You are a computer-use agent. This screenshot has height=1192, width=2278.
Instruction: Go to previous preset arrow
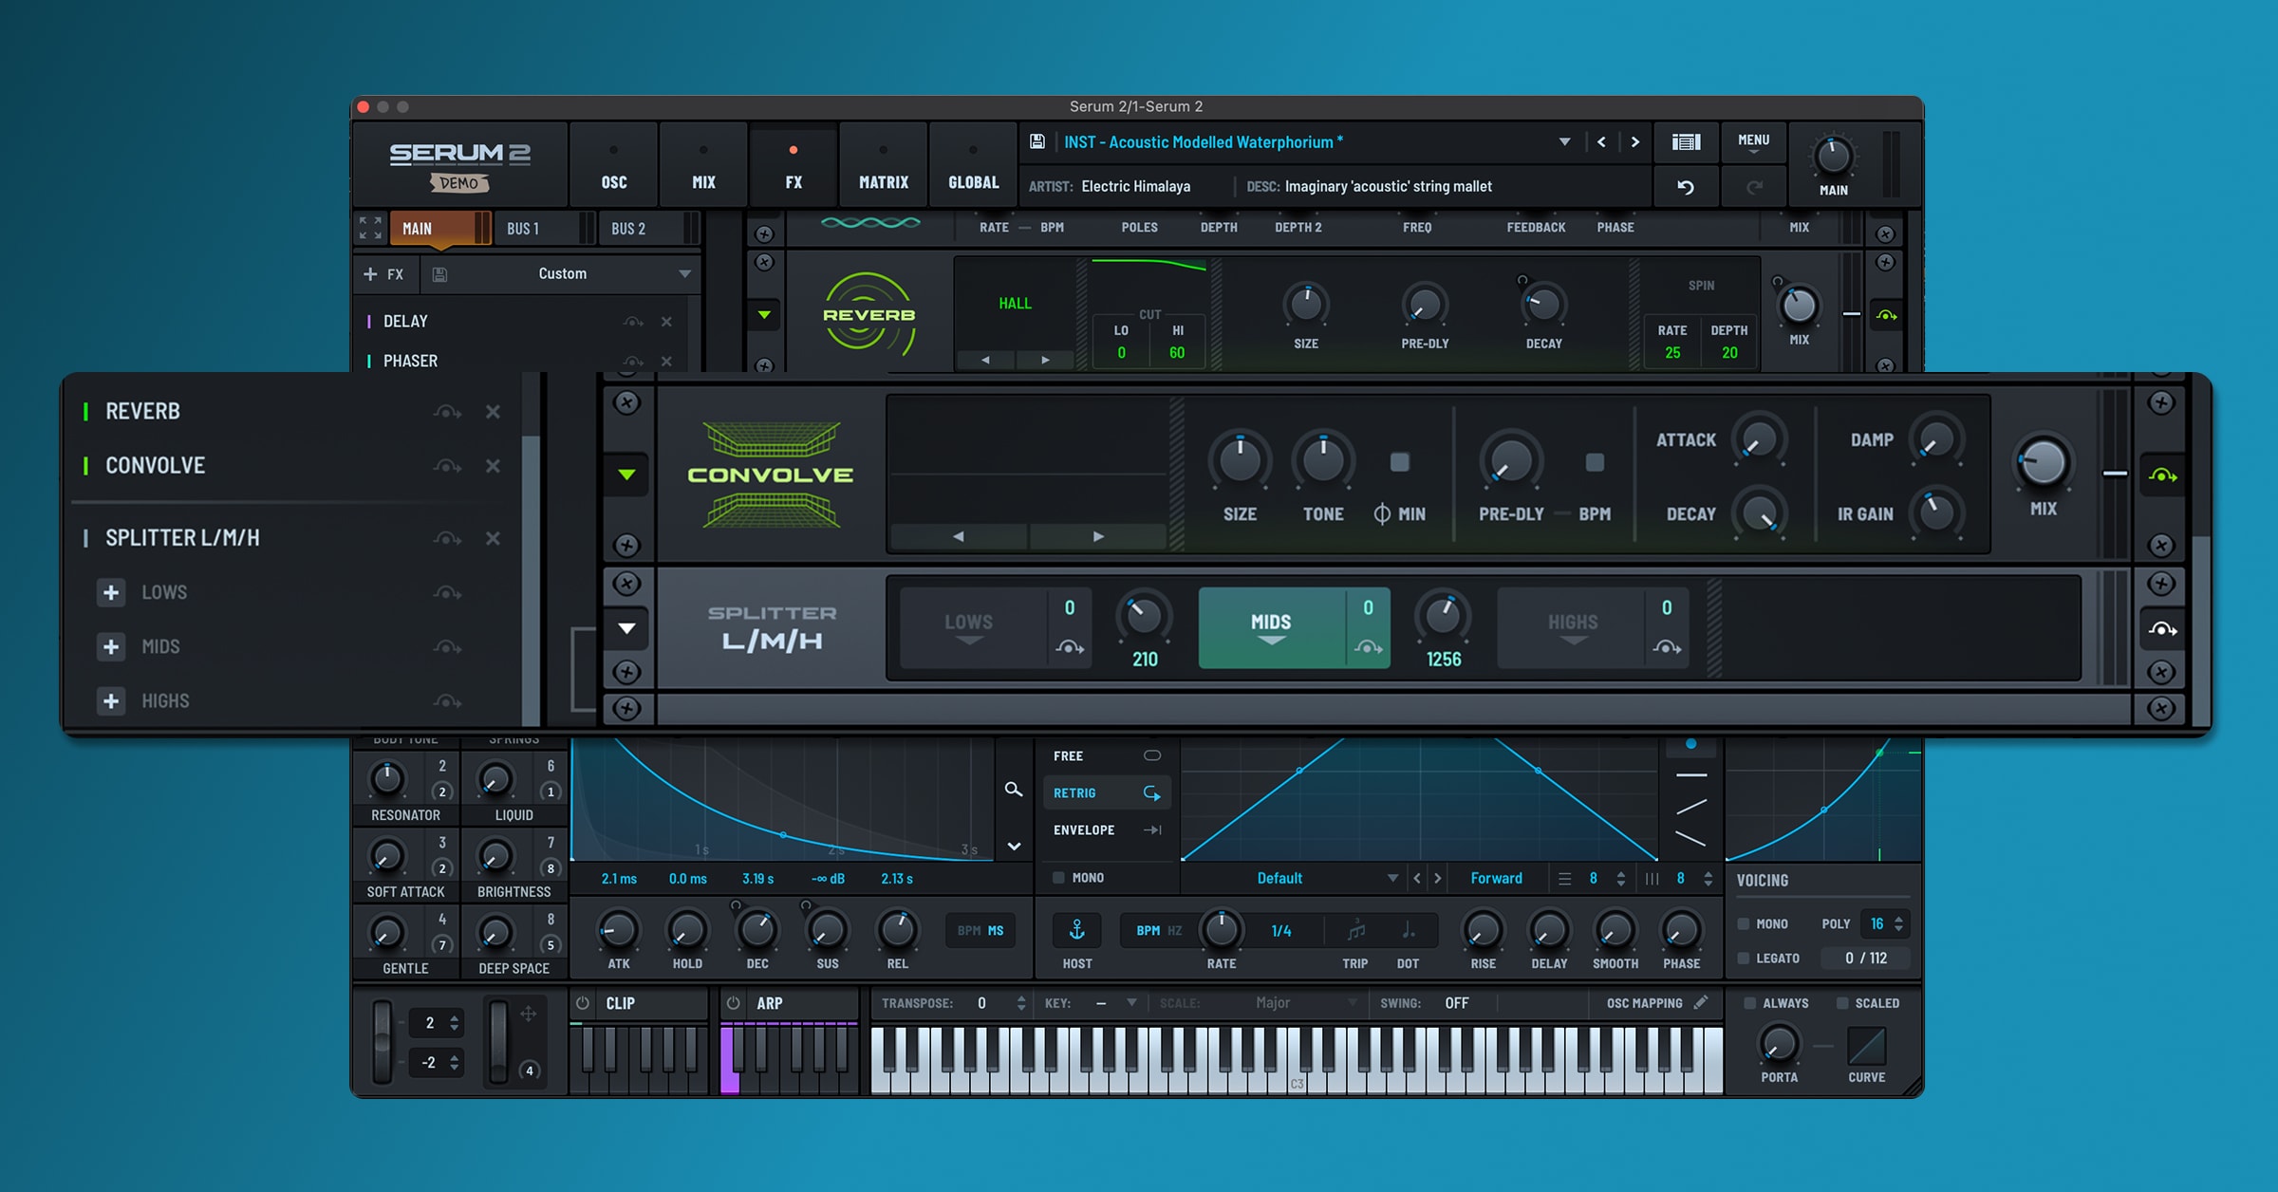point(1601,142)
